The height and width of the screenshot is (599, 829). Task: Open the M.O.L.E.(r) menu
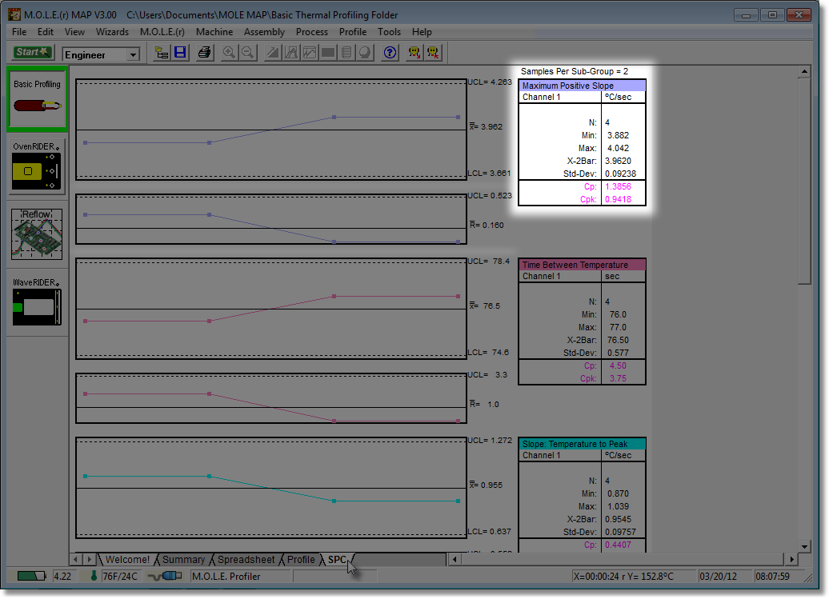162,32
